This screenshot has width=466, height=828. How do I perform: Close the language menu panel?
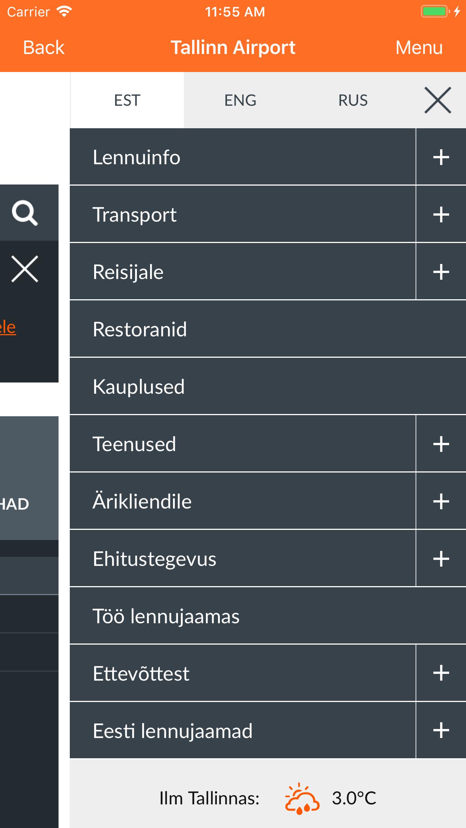coord(437,100)
